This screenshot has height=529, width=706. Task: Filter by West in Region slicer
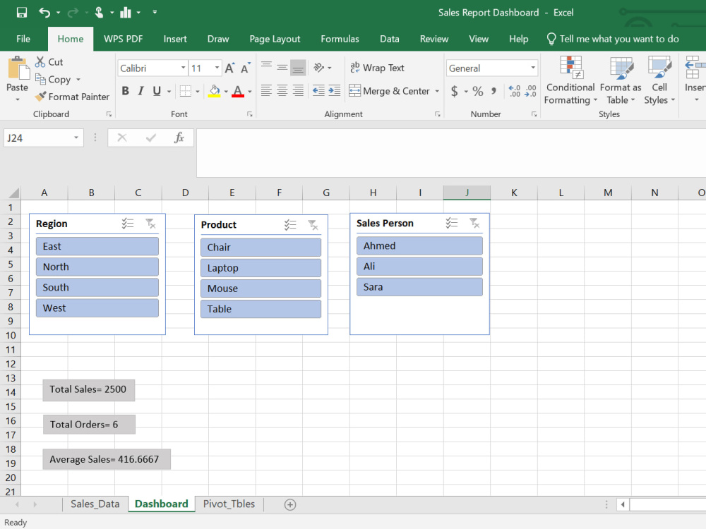coord(97,308)
